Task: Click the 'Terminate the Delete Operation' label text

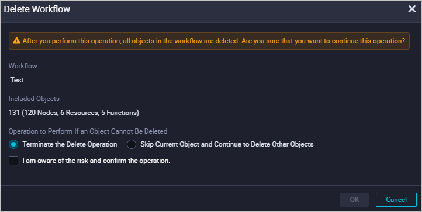Action: pos(70,144)
